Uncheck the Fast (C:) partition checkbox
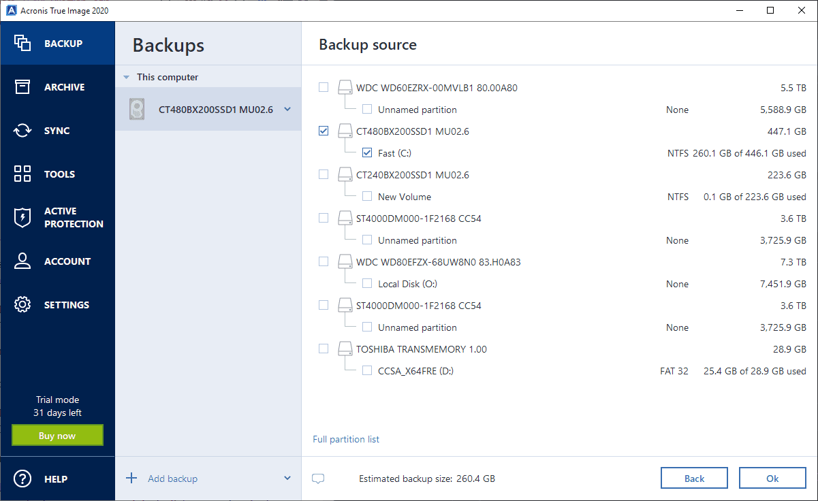 pos(367,152)
